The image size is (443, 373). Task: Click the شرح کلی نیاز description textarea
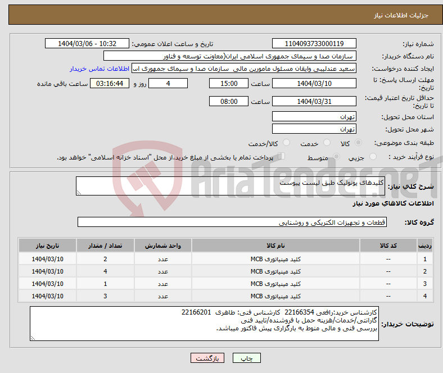230,186
